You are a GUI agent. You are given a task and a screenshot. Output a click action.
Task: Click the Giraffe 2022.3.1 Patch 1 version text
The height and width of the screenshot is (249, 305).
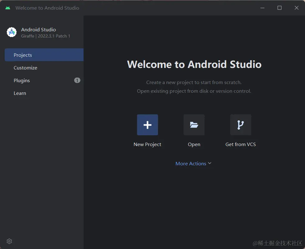point(46,36)
